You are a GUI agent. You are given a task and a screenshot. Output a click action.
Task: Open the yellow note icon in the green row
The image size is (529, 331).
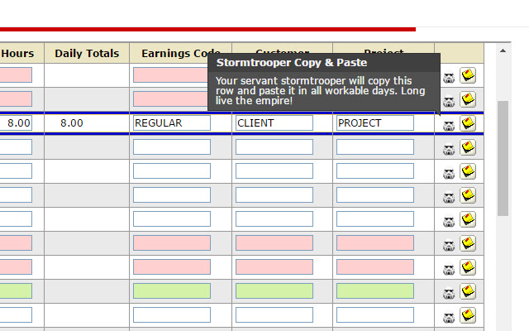pyautogui.click(x=468, y=291)
